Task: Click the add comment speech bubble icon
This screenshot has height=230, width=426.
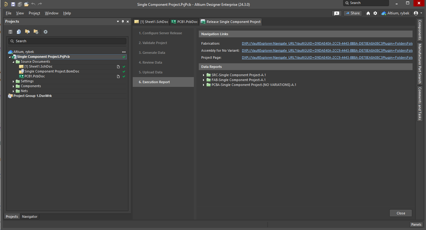Action: (337, 13)
